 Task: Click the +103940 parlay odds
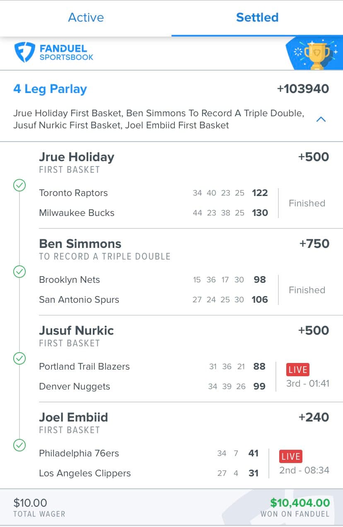pyautogui.click(x=303, y=89)
